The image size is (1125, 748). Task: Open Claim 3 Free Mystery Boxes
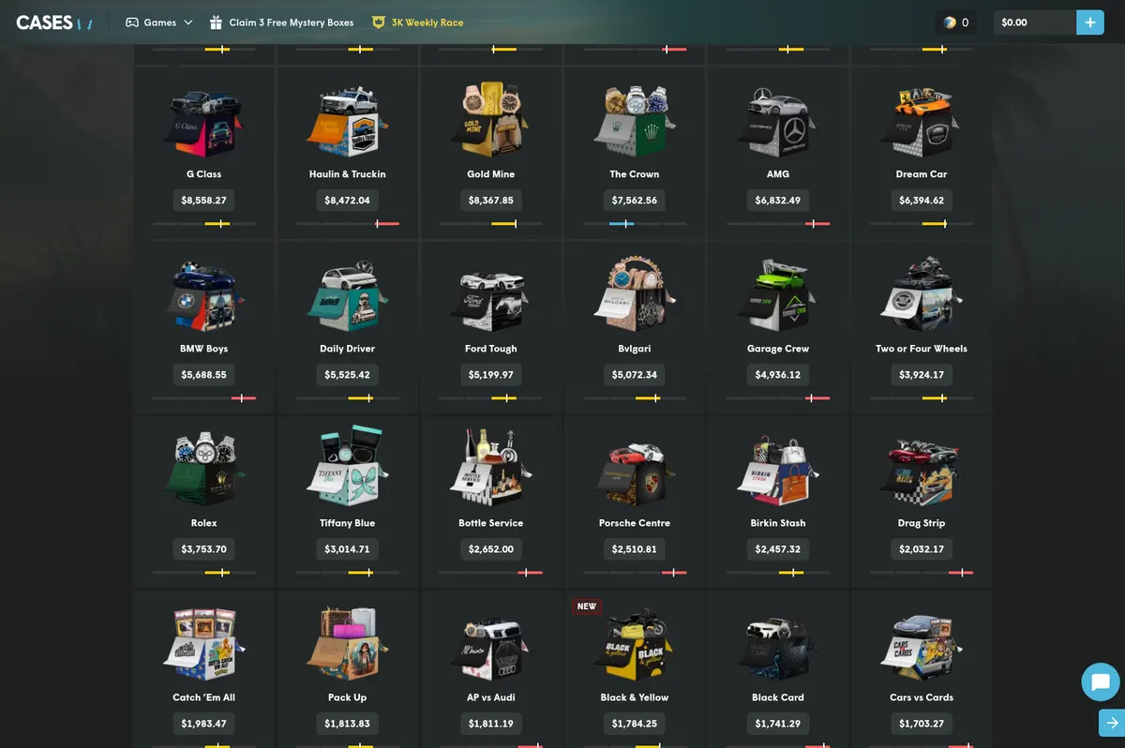click(x=281, y=22)
